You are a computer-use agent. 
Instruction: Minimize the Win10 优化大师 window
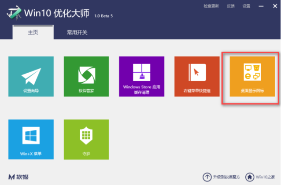[262, 6]
